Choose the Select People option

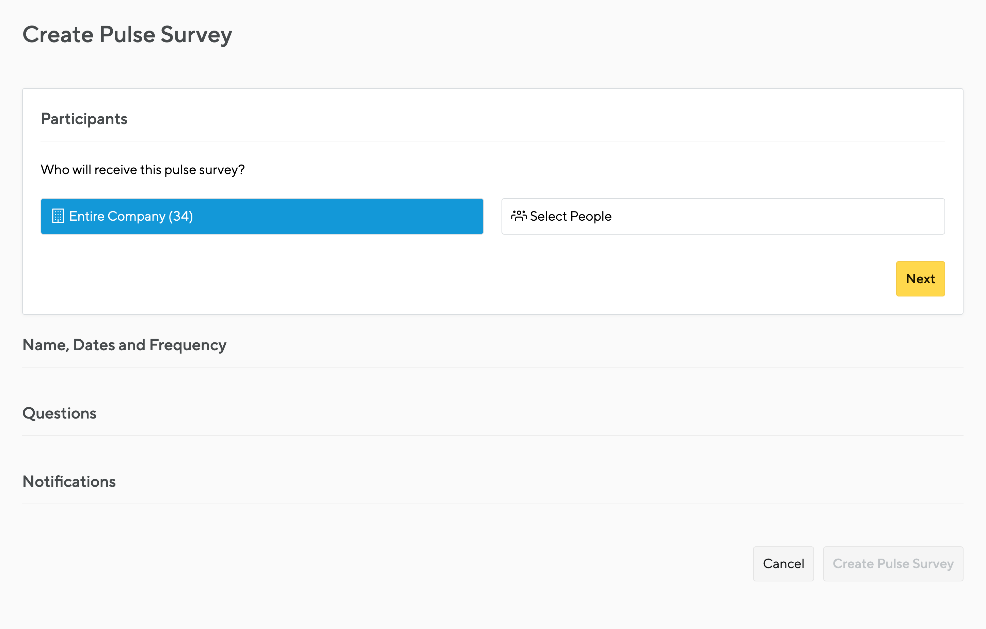point(723,216)
